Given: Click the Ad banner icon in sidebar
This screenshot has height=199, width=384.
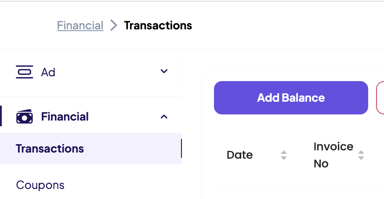Looking at the screenshot, I should [x=24, y=72].
